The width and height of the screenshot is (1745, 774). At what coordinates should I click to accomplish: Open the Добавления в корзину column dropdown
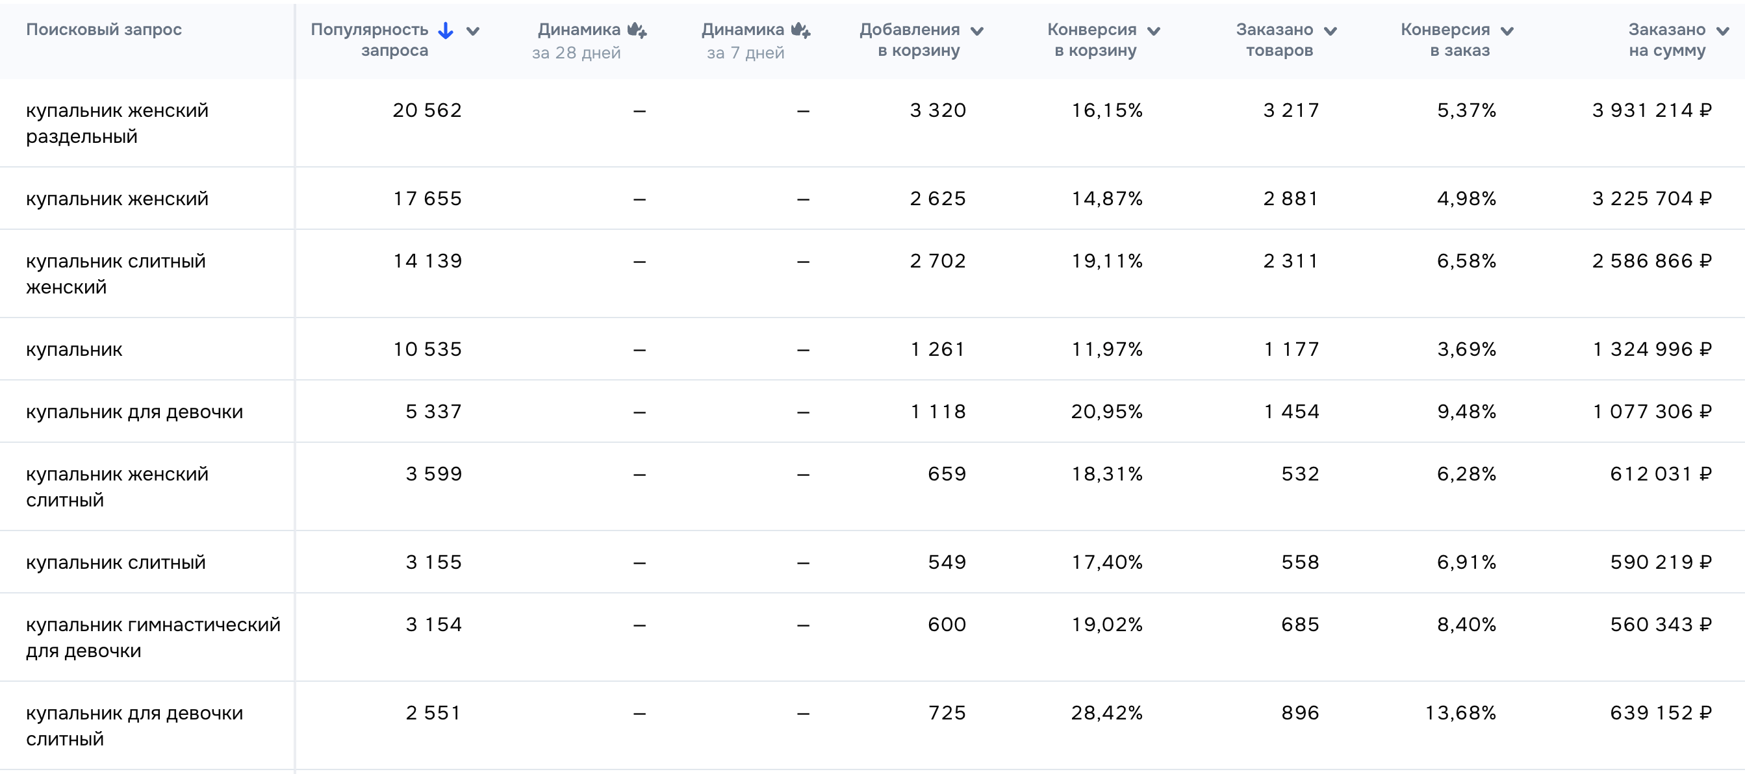click(977, 31)
